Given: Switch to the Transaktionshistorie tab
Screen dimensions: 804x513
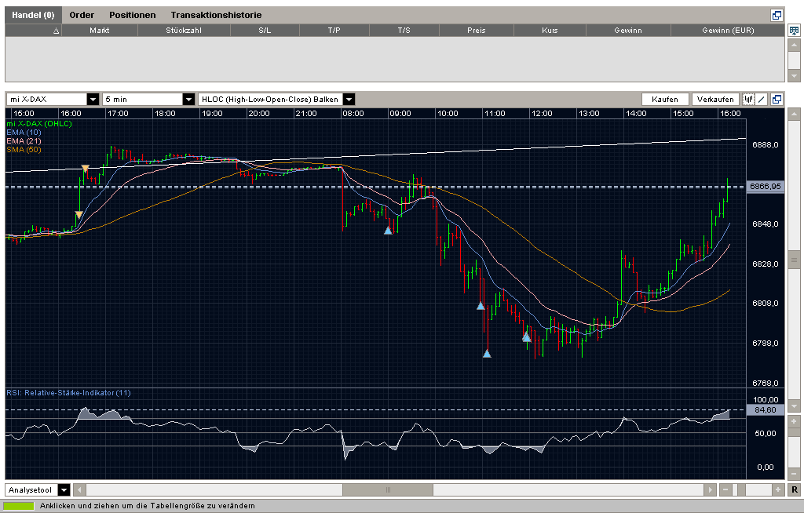Looking at the screenshot, I should pyautogui.click(x=216, y=15).
